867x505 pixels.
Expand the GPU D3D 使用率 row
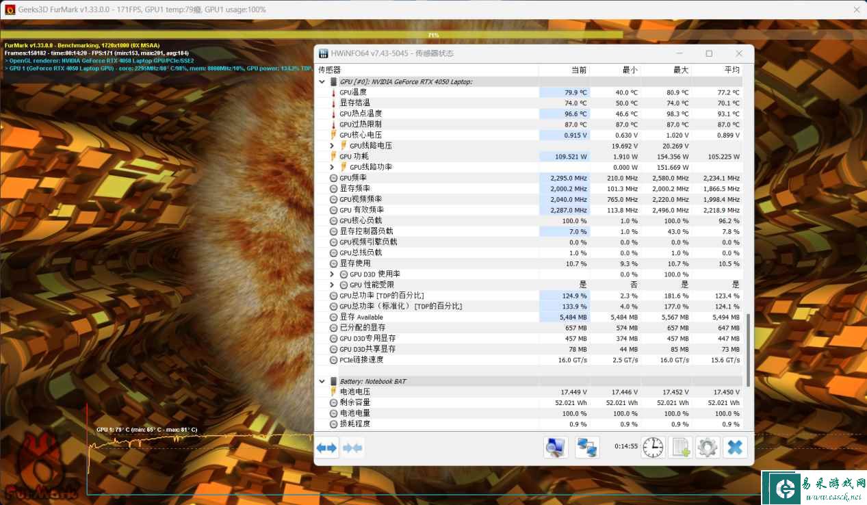pyautogui.click(x=333, y=274)
